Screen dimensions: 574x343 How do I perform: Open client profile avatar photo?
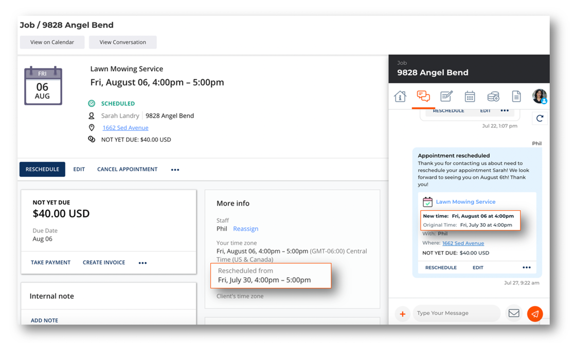[x=539, y=96]
